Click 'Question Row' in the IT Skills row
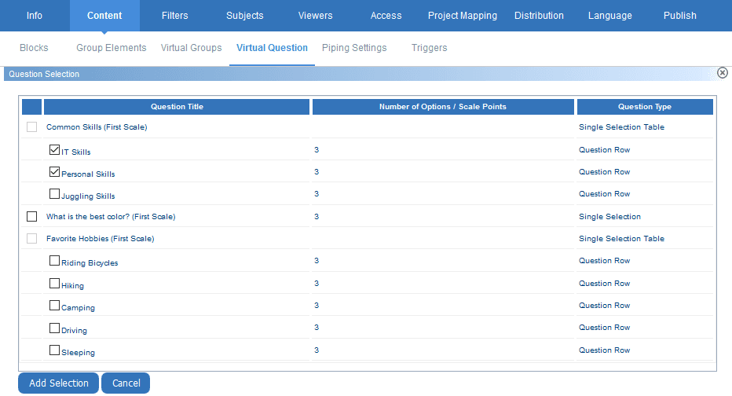The width and height of the screenshot is (732, 396). point(605,150)
